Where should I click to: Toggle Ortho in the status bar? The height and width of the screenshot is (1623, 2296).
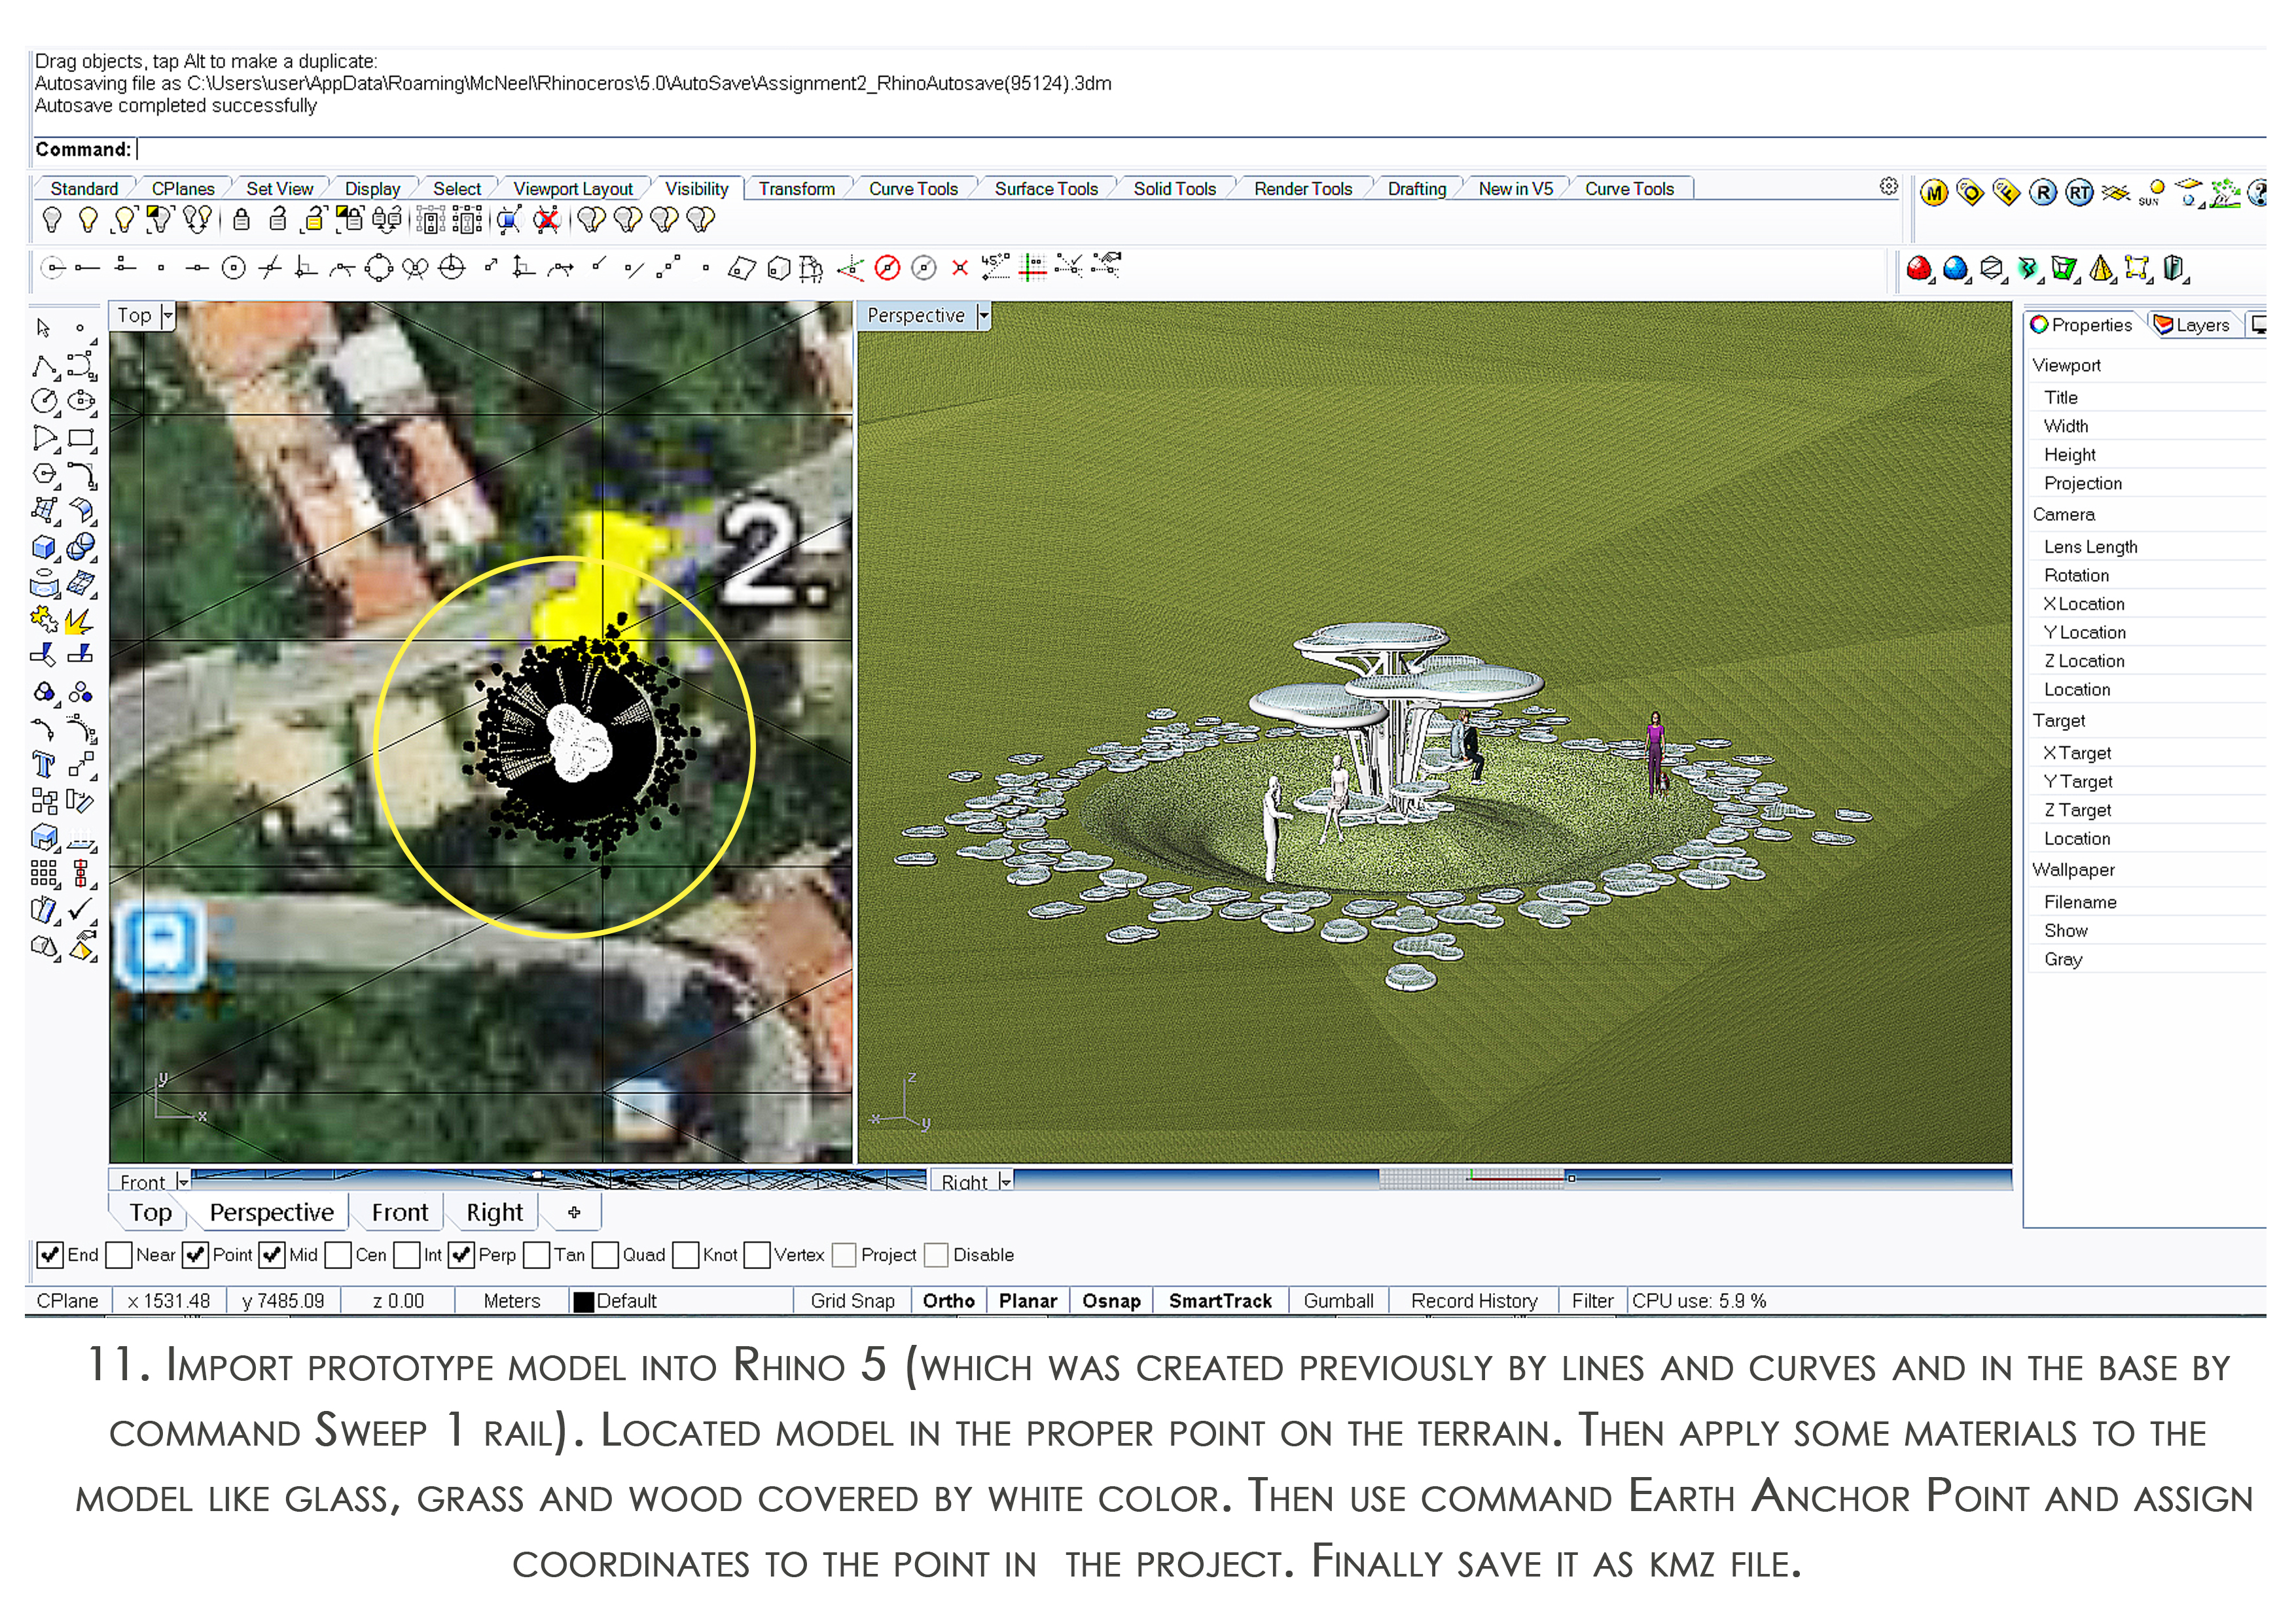point(948,1301)
